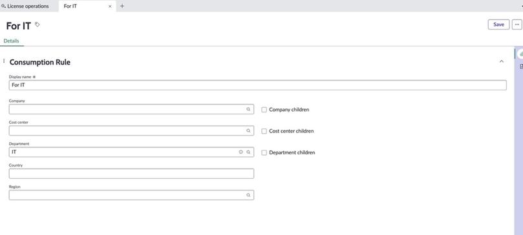Click the Department field containing IT
This screenshot has height=235, width=523.
pyautogui.click(x=131, y=152)
